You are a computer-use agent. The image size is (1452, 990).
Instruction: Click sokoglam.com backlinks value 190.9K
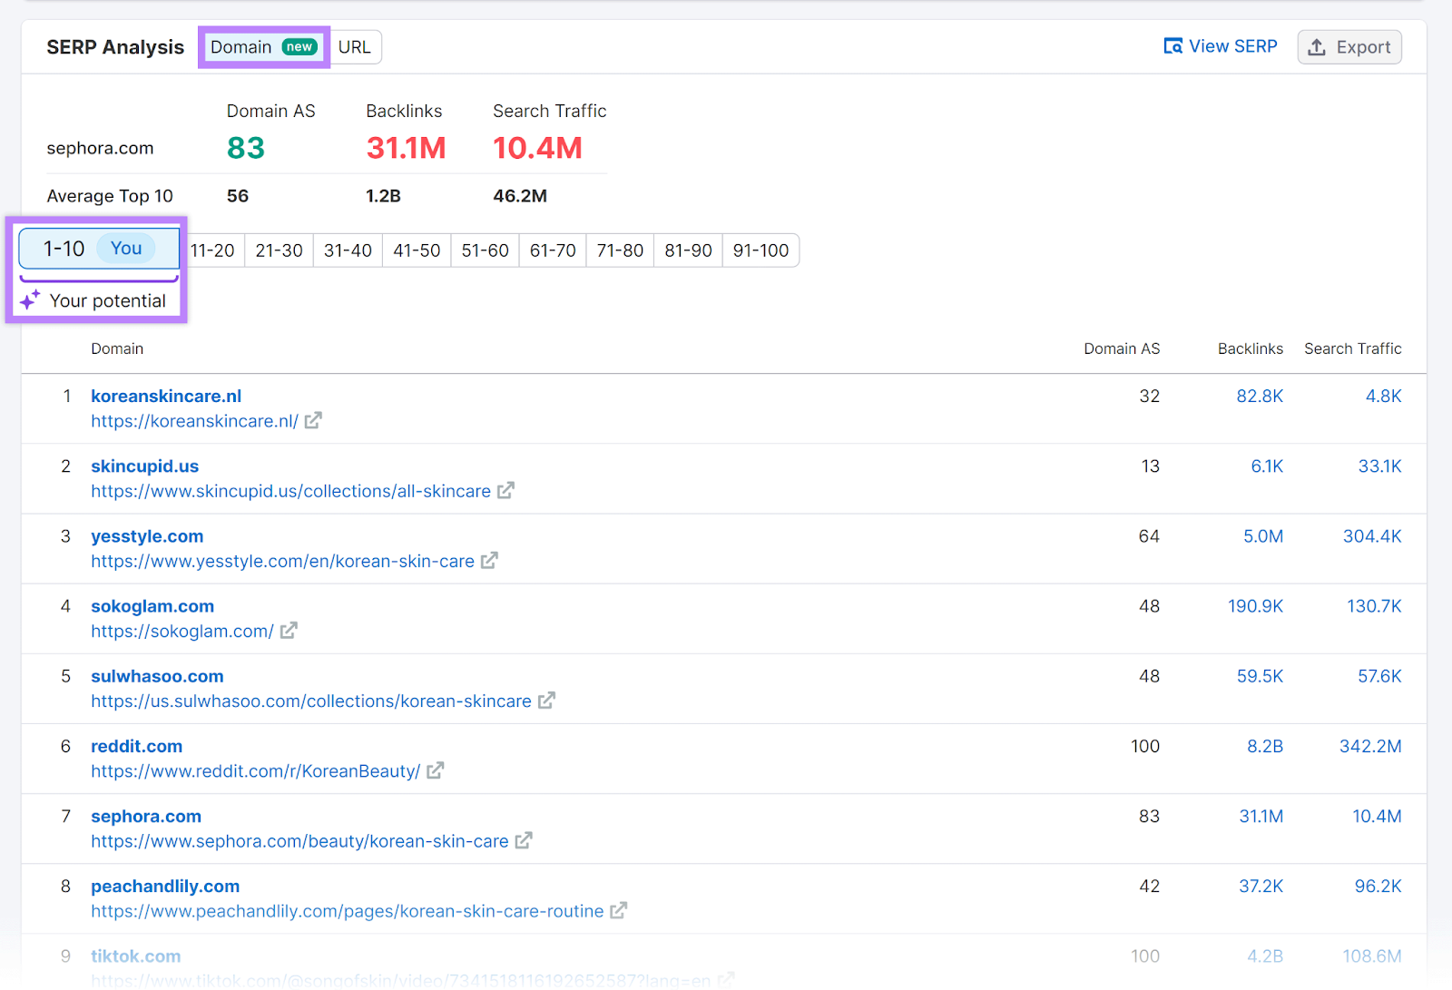click(1256, 606)
